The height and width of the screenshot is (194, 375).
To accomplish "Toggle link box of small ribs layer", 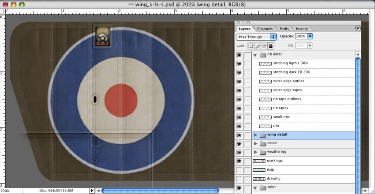I will [x=248, y=117].
